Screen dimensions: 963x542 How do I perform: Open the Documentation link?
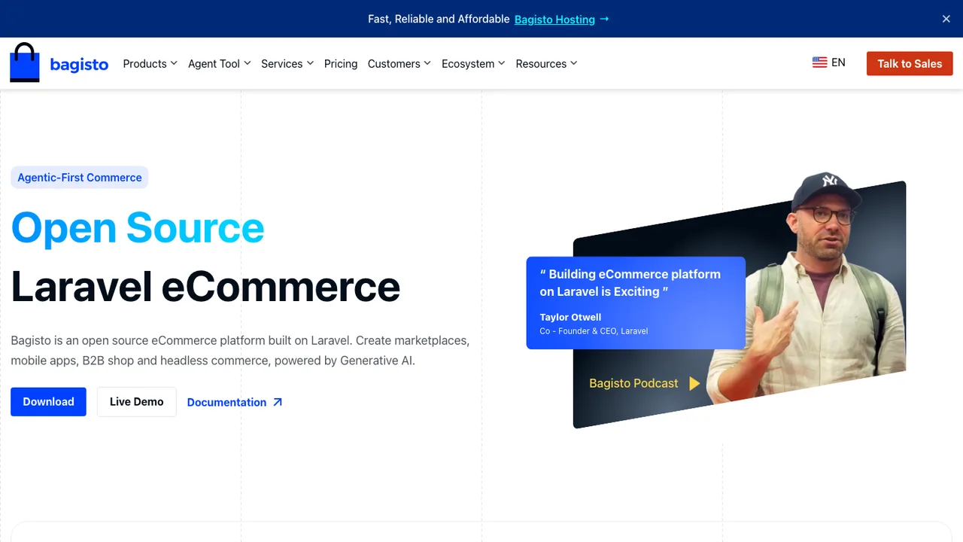tap(235, 402)
